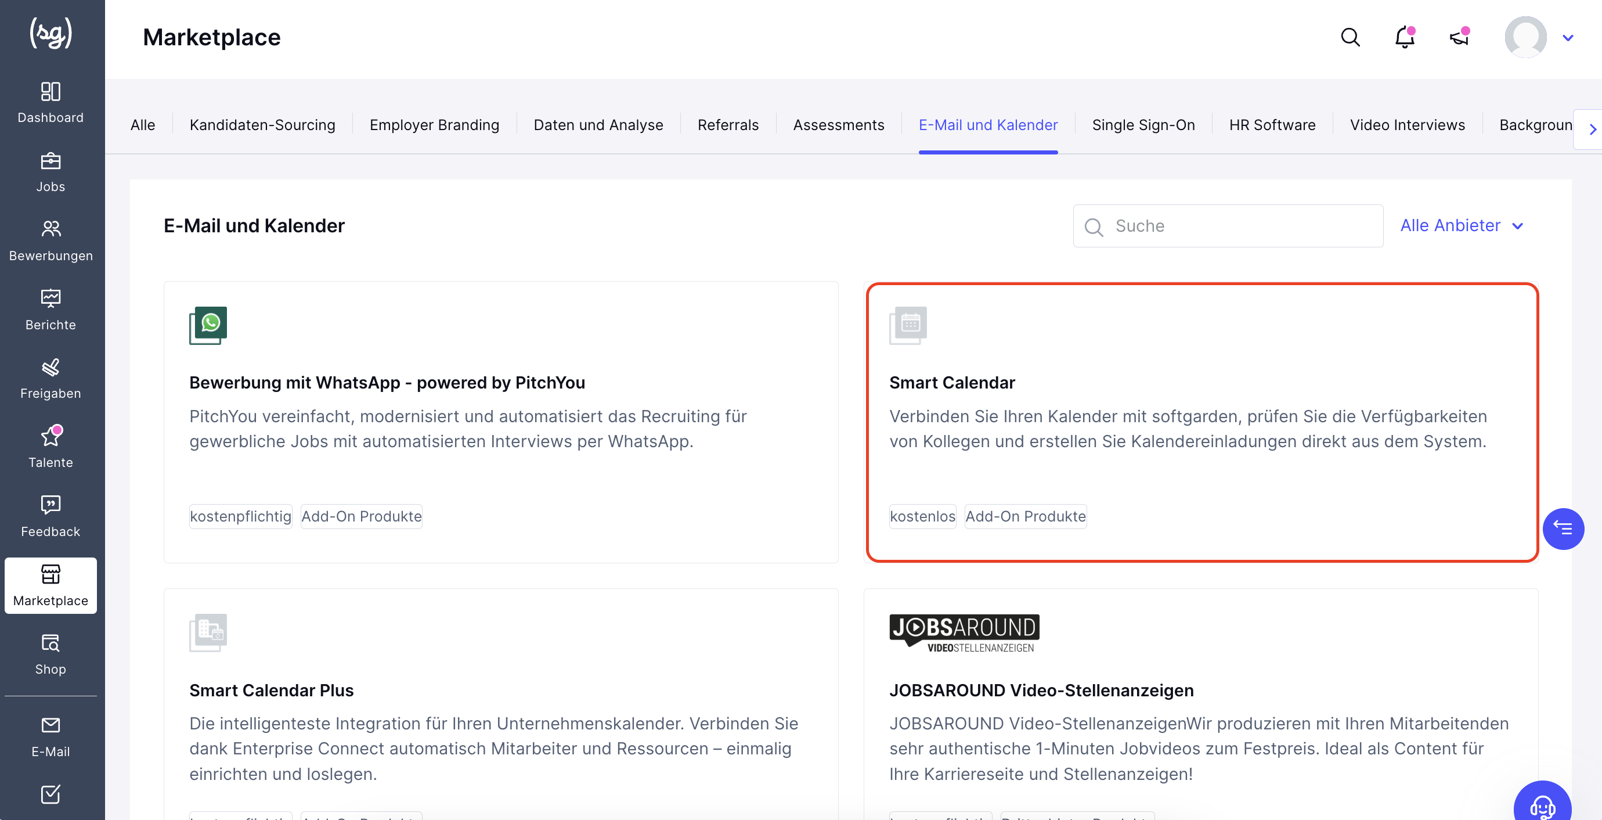
Task: Open the Alle Anbieter dropdown
Action: (x=1461, y=225)
